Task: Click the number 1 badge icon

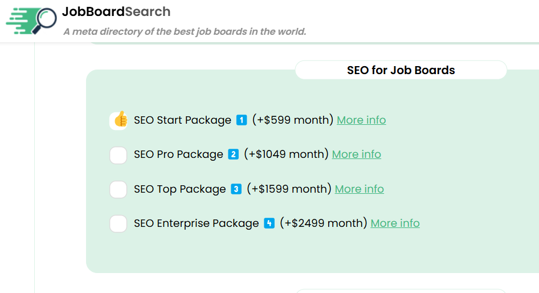Action: [242, 120]
